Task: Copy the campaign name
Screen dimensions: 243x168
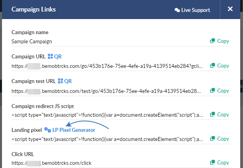Action: click(220, 41)
